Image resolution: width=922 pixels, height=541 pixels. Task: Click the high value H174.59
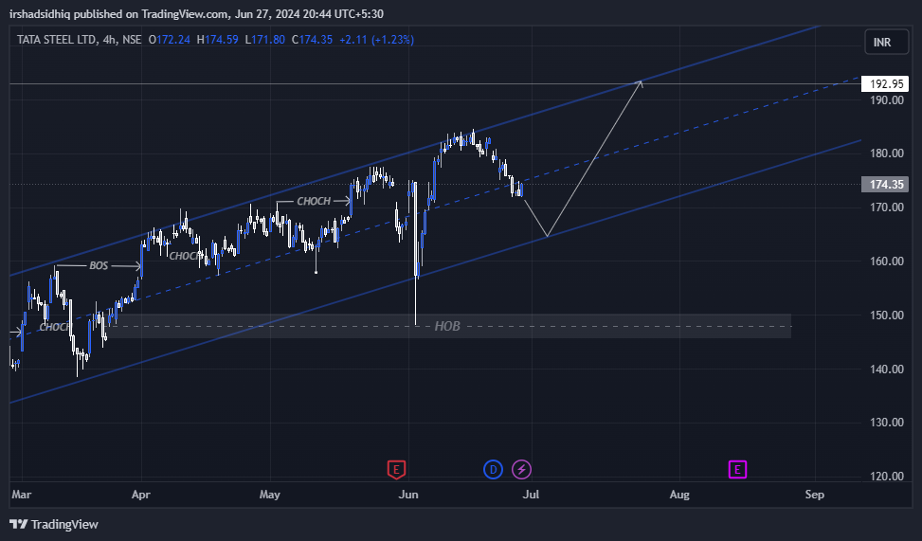click(218, 40)
